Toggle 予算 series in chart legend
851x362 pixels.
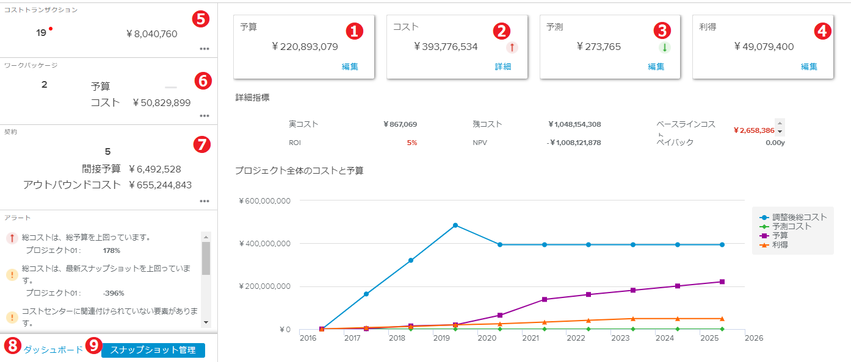780,235
